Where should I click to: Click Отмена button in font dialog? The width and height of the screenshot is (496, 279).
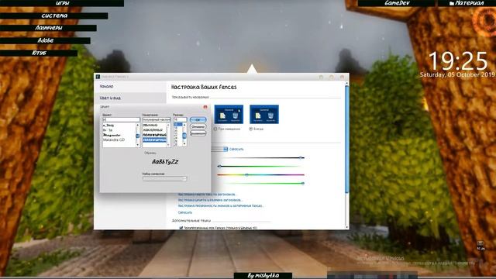pyautogui.click(x=198, y=127)
